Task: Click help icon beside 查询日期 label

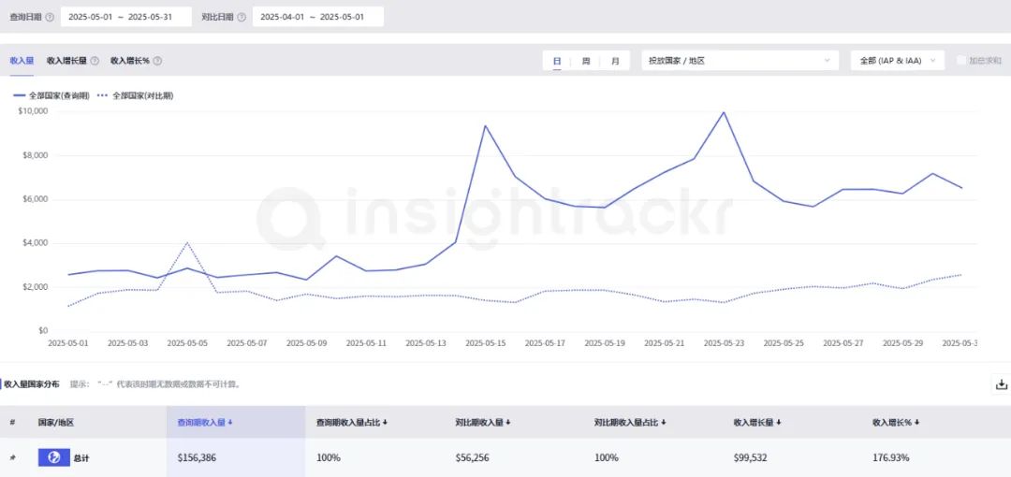Action: tap(50, 18)
